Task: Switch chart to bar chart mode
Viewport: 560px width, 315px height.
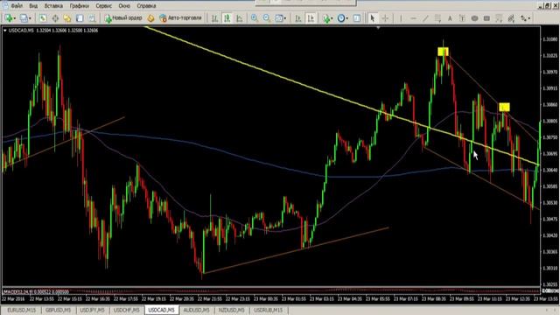Action: pyautogui.click(x=214, y=18)
